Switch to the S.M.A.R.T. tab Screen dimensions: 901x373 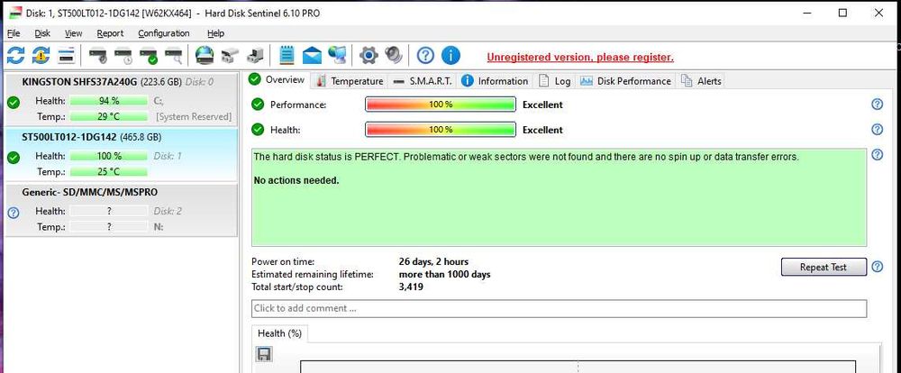(x=423, y=81)
